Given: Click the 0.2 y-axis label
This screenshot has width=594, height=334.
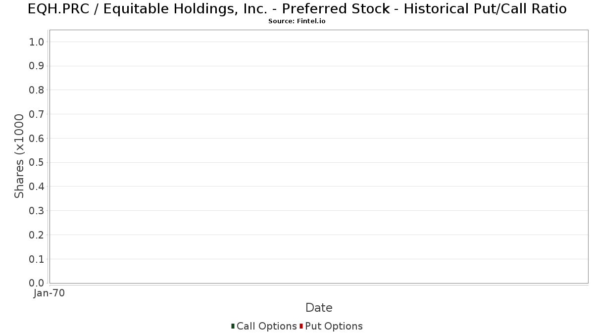Looking at the screenshot, I should (x=37, y=235).
